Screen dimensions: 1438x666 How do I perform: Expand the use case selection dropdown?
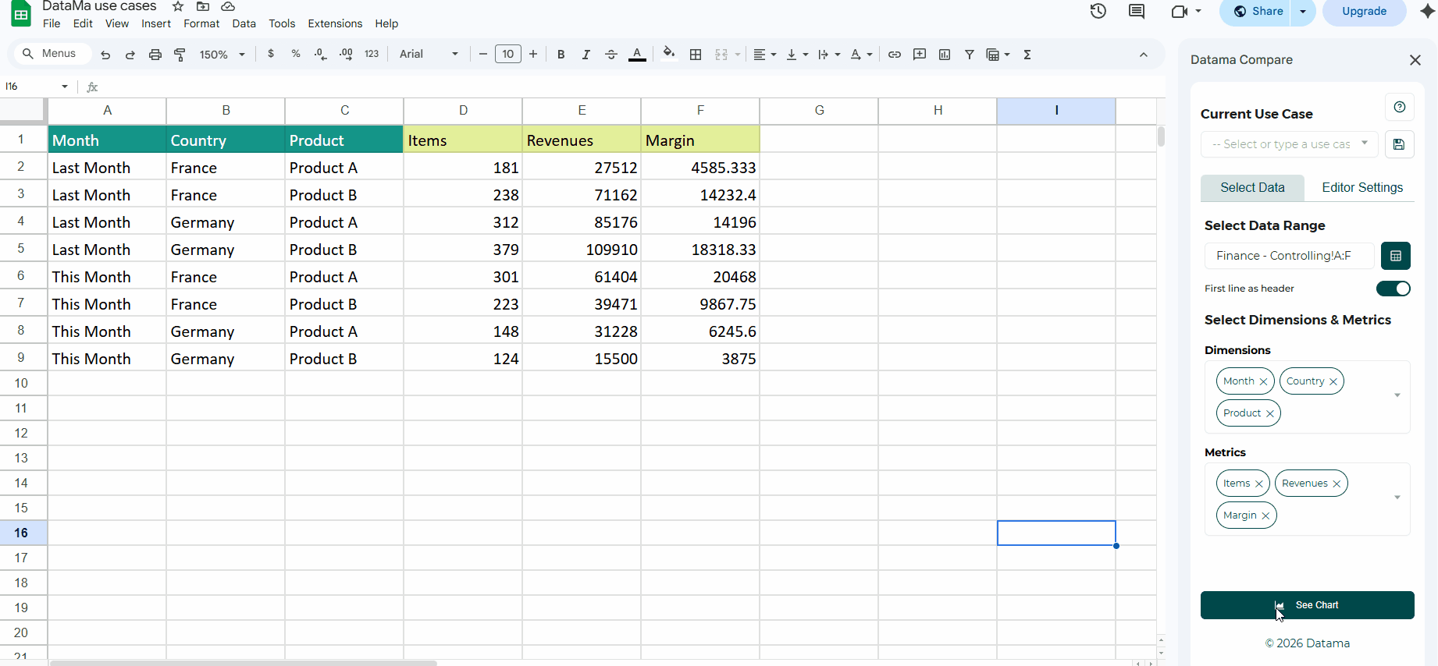pyautogui.click(x=1289, y=144)
